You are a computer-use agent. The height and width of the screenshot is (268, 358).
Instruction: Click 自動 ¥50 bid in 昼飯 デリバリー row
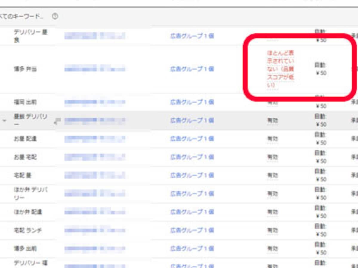tap(320, 121)
